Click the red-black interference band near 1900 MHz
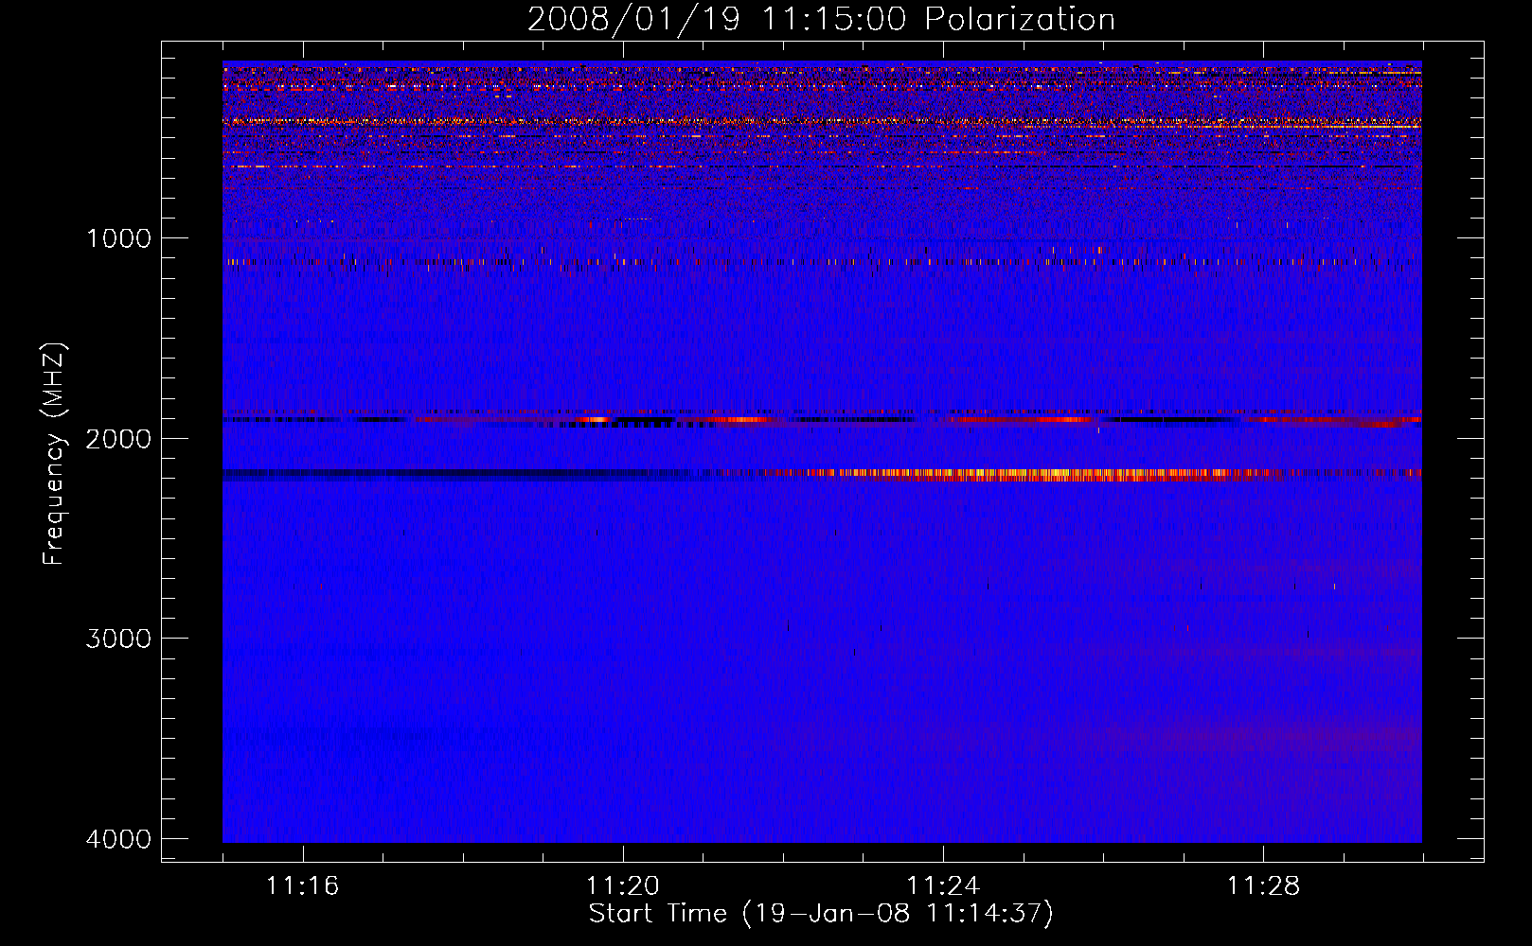 (x=822, y=419)
